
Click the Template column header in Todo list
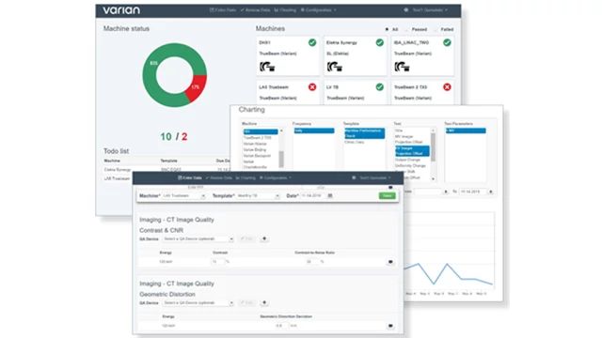[169, 161]
